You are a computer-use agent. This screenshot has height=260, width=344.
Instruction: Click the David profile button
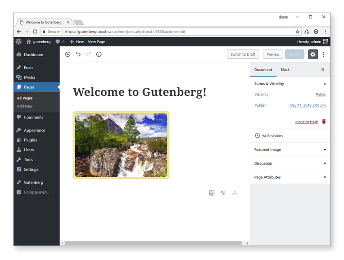point(283,17)
